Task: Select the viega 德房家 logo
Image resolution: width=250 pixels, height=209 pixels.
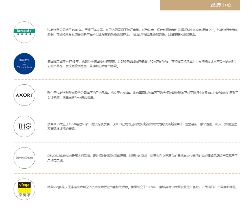Action: (24, 189)
